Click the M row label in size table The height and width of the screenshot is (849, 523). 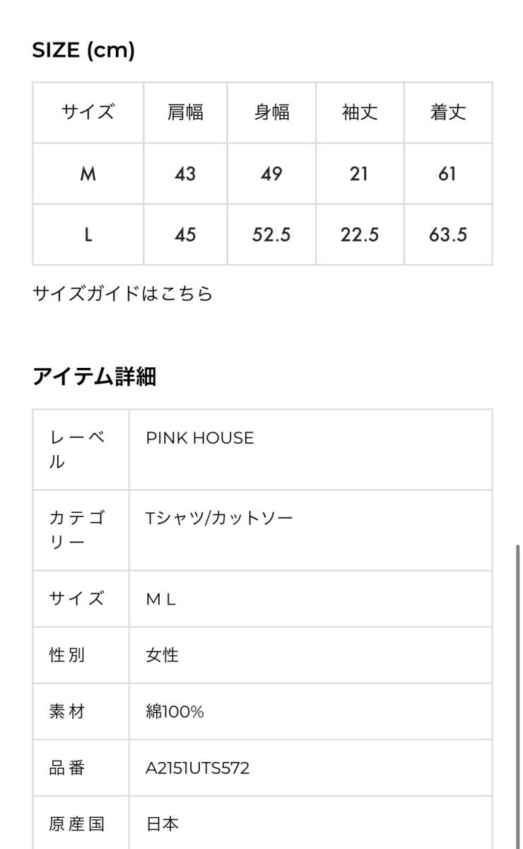coord(88,174)
